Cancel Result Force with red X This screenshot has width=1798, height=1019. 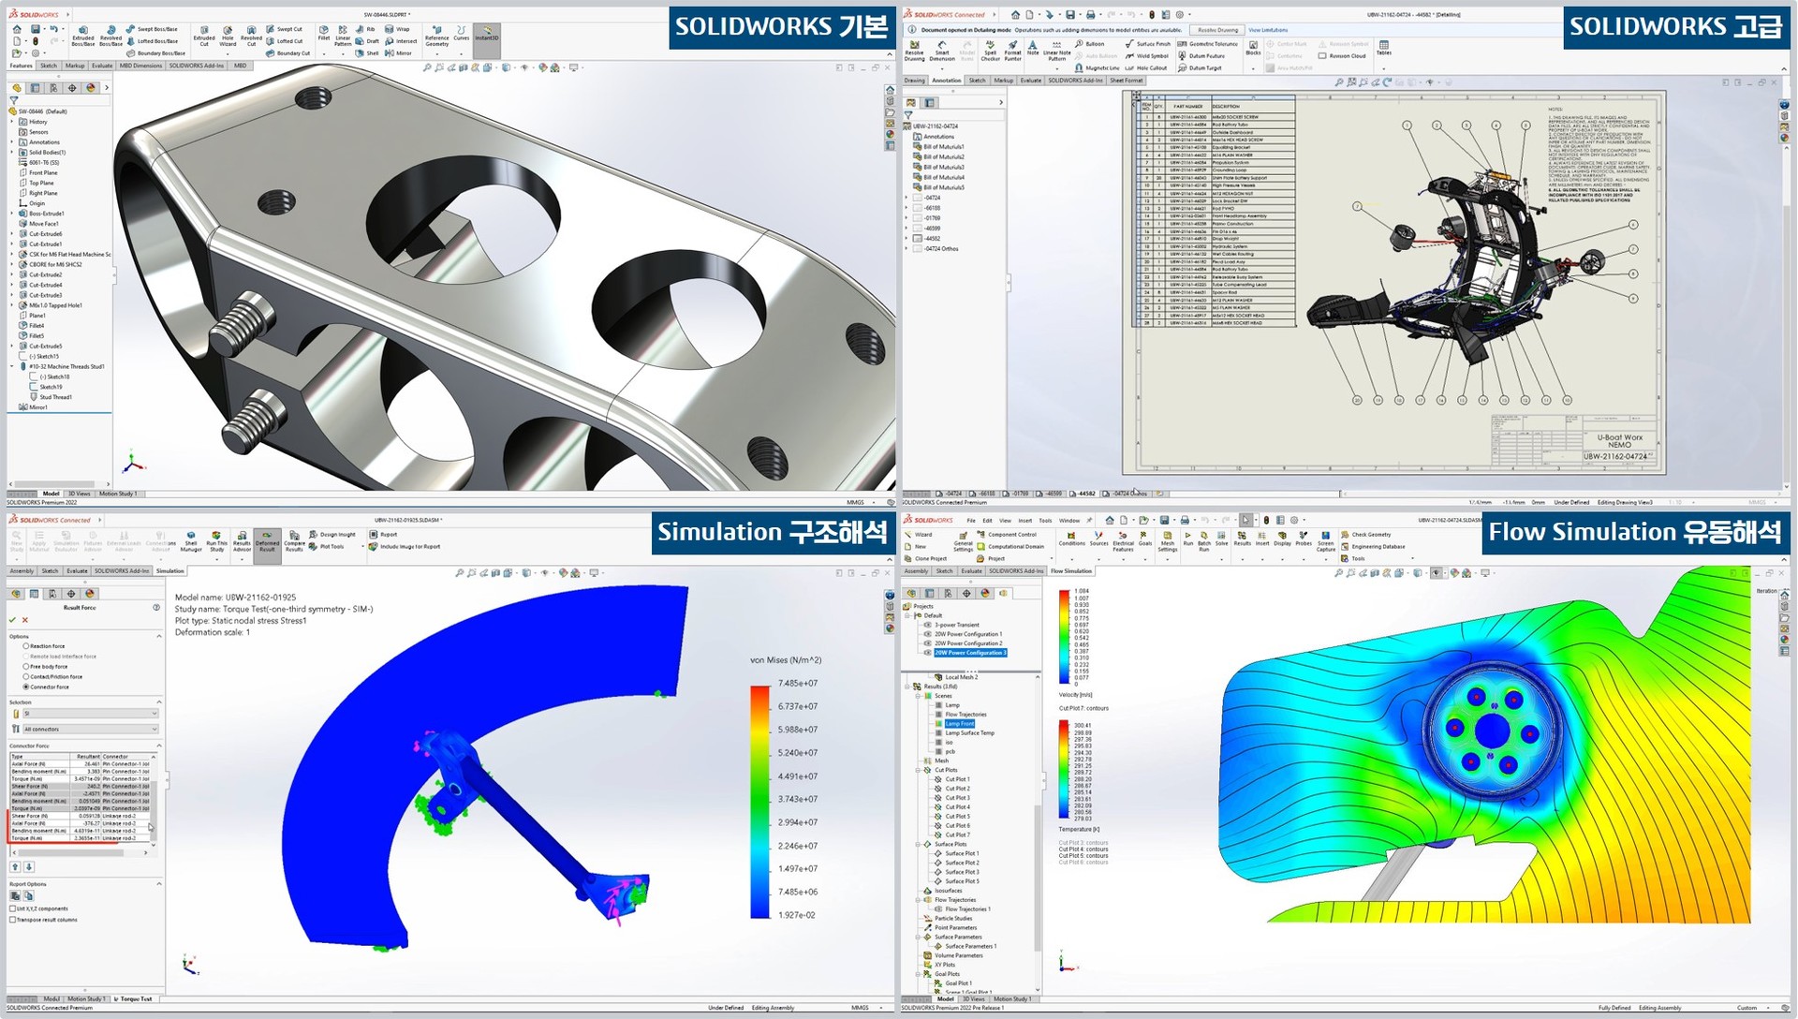pos(25,620)
